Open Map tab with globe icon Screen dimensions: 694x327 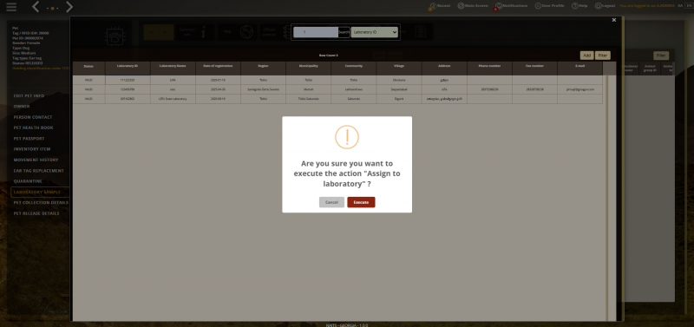pyautogui.click(x=238, y=32)
